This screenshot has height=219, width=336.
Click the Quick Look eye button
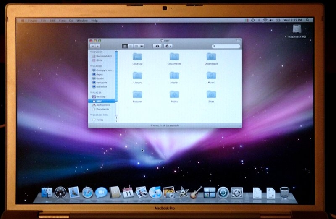[x=157, y=46]
